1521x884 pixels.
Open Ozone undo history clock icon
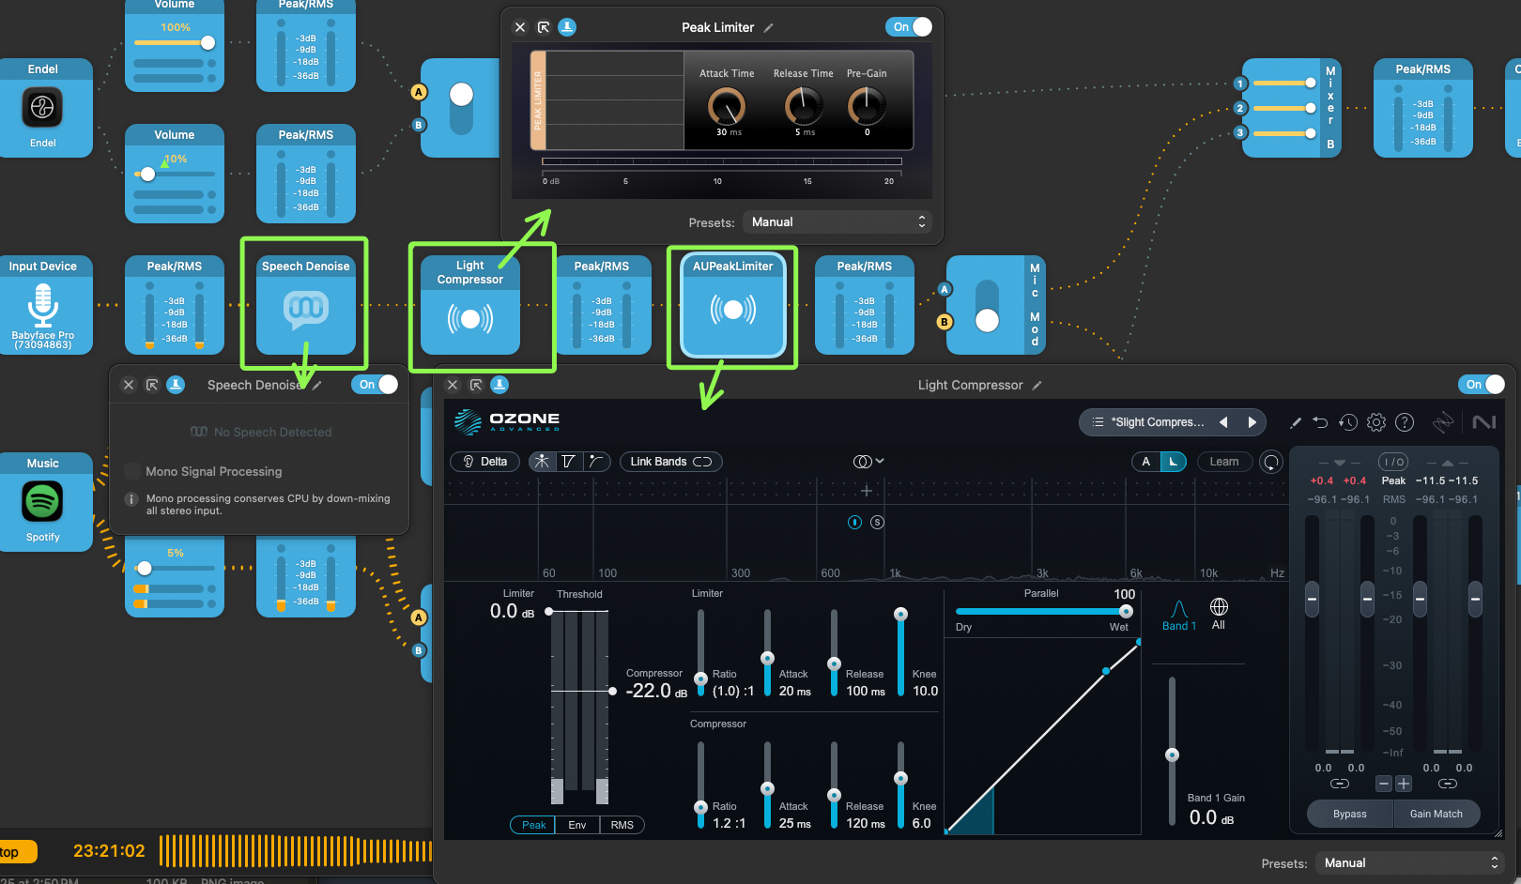pyautogui.click(x=1348, y=422)
